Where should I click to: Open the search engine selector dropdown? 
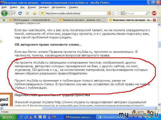click(x=126, y=13)
